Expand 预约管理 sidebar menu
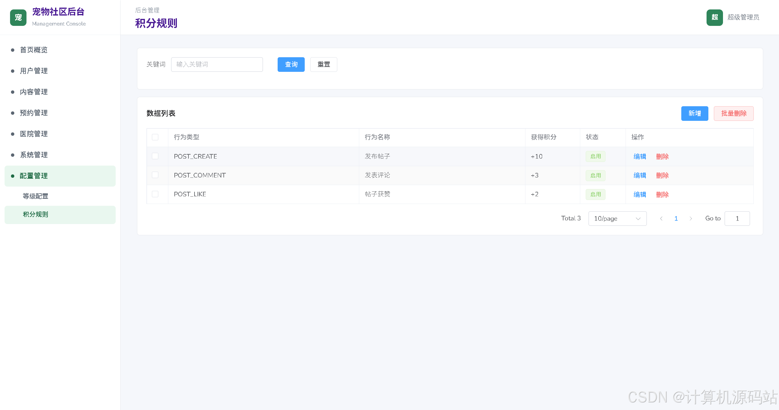Image resolution: width=779 pixels, height=410 pixels. click(x=60, y=113)
